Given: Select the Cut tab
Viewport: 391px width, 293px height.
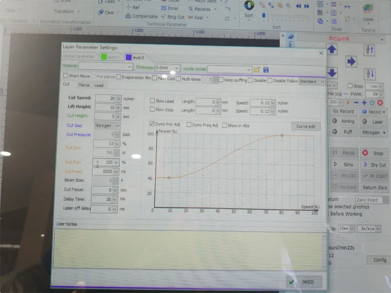Looking at the screenshot, I should pyautogui.click(x=66, y=84).
